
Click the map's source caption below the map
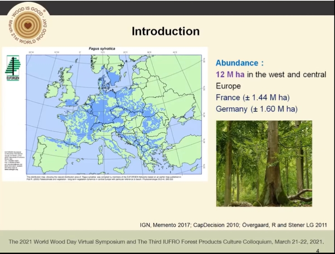104,178
